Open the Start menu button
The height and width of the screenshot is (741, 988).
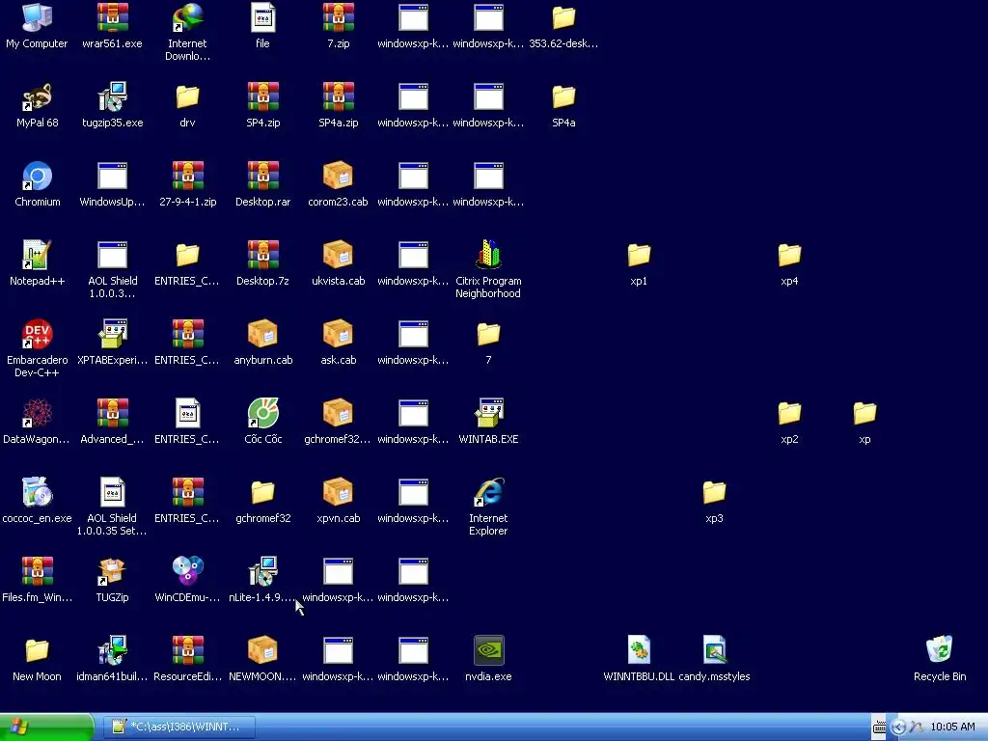(x=46, y=727)
